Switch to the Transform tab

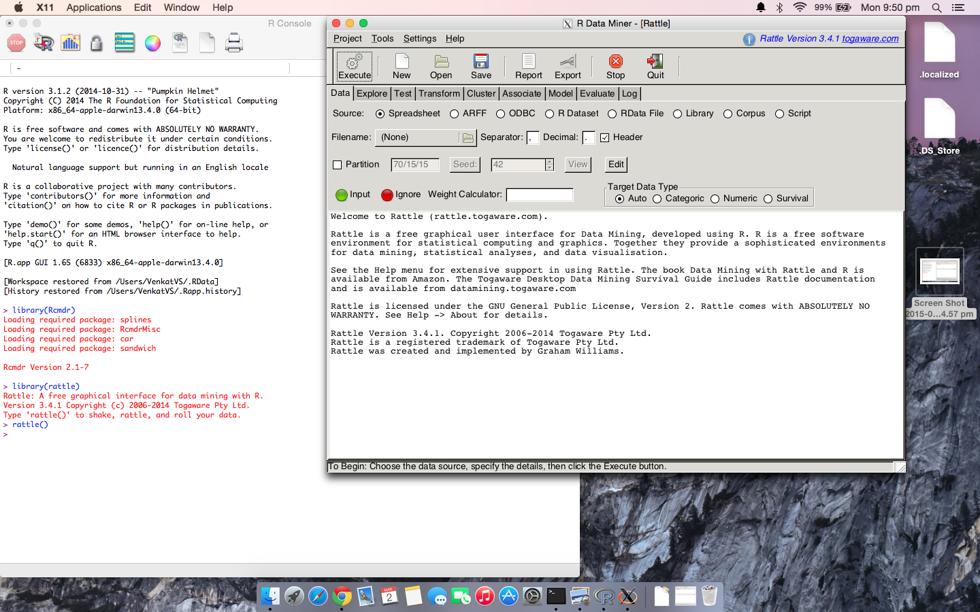click(439, 94)
